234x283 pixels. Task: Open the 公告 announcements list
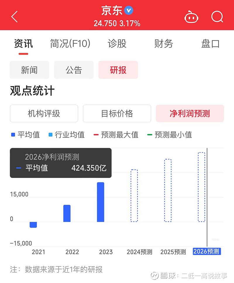point(73,70)
